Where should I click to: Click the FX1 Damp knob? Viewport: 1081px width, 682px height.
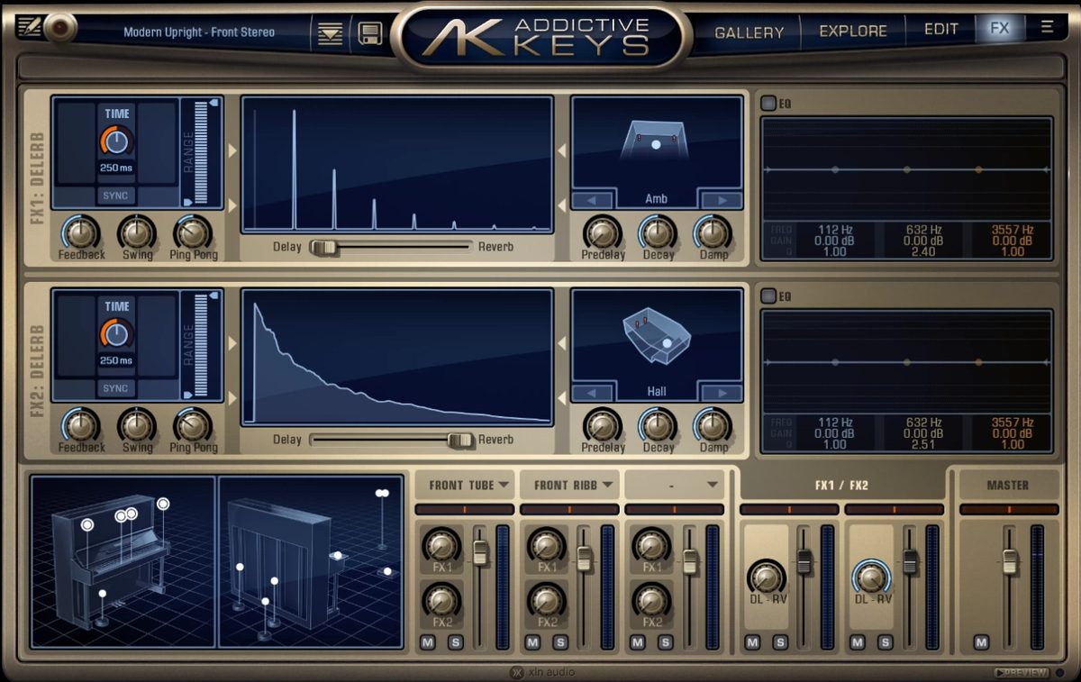point(713,232)
